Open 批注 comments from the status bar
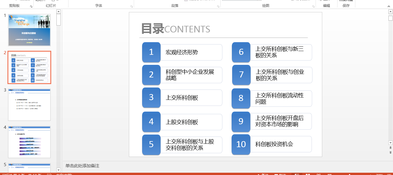The image size is (393, 175). point(281,174)
